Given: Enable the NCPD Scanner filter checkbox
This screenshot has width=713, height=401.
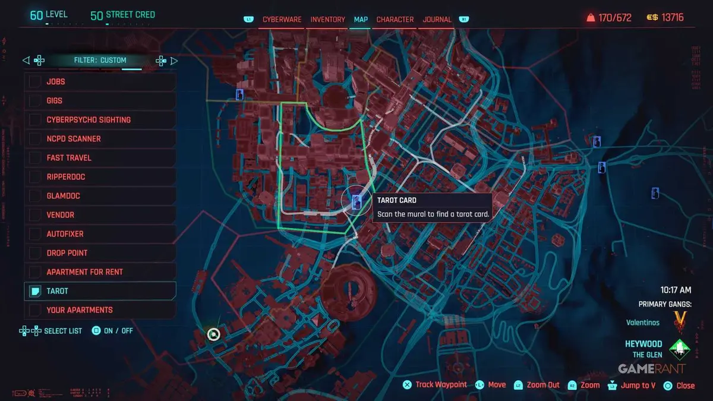Looking at the screenshot, I should (x=35, y=138).
